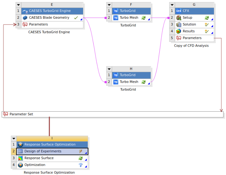
Task: Select the Solution cell in CFX system
Action: point(194,25)
